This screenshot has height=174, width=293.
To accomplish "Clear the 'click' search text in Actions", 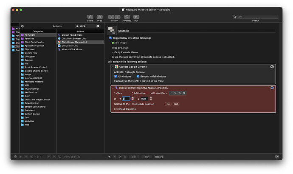I will [98, 26].
